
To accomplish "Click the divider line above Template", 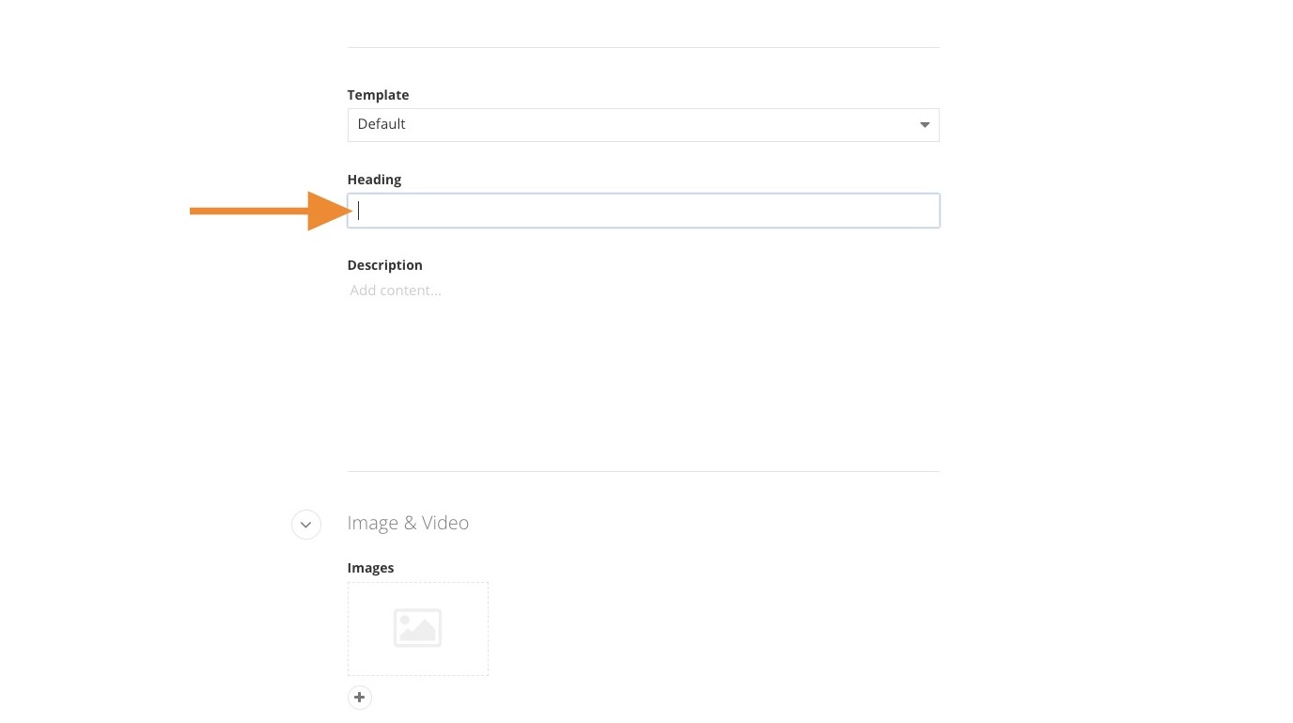I will coord(643,47).
